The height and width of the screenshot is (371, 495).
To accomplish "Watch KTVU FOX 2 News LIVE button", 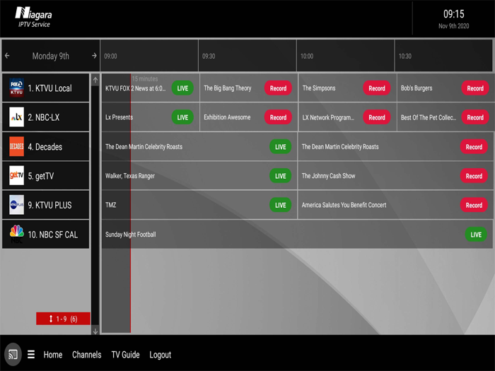I will point(182,88).
